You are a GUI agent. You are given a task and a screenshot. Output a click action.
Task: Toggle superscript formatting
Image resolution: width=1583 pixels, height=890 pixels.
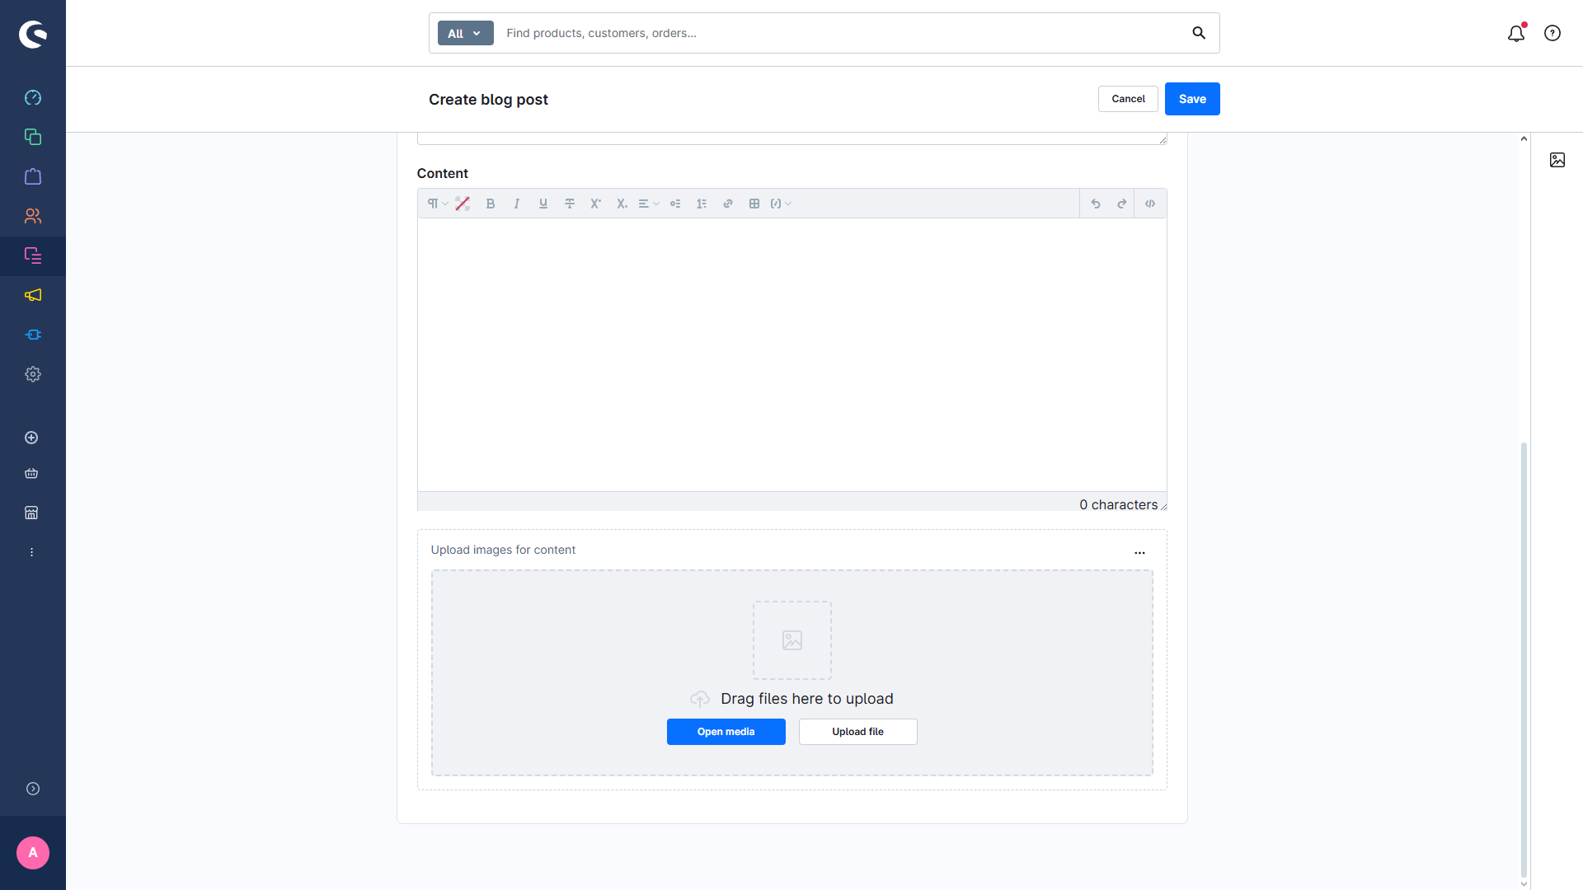[596, 204]
